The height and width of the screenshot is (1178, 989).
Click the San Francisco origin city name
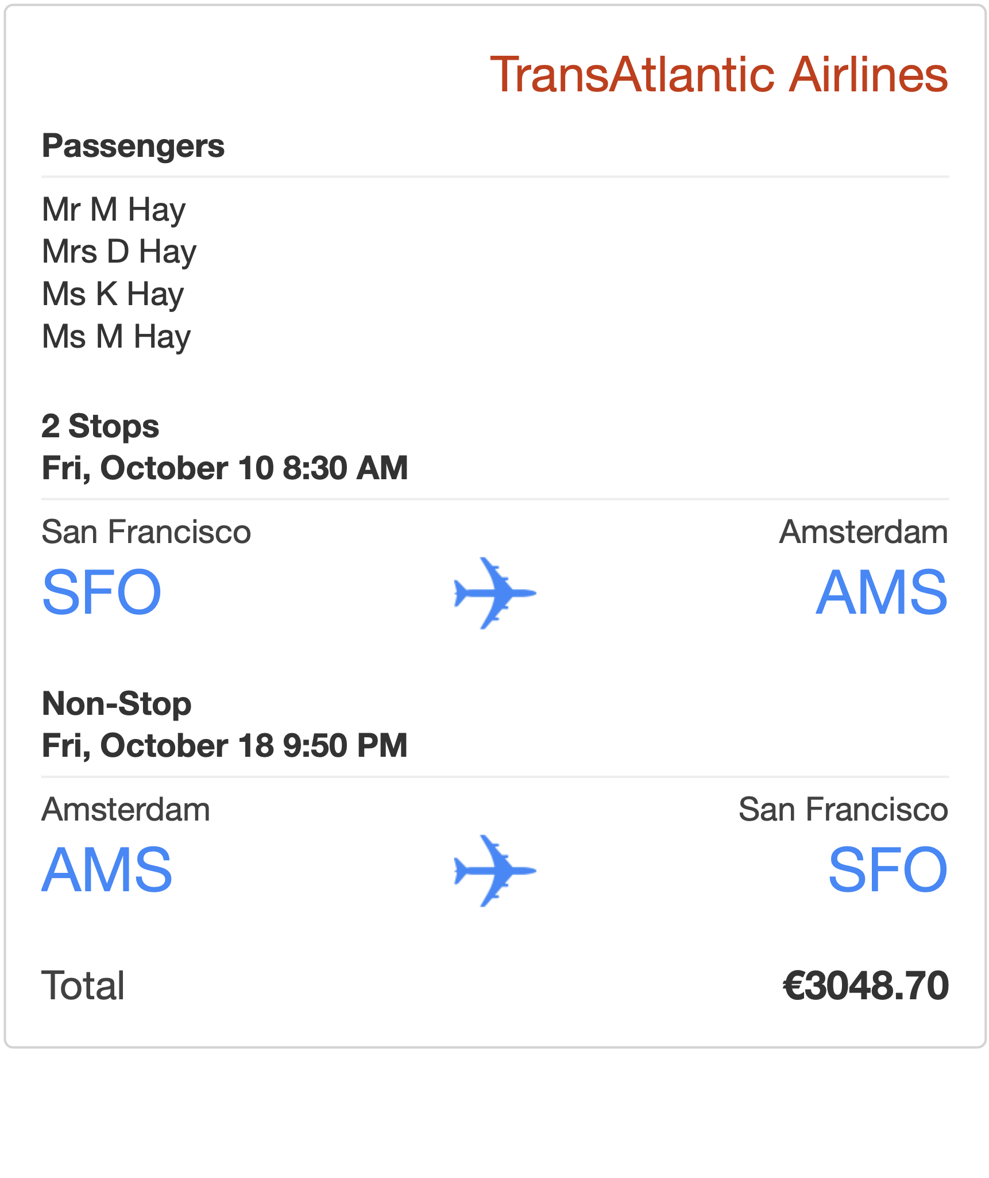146,532
